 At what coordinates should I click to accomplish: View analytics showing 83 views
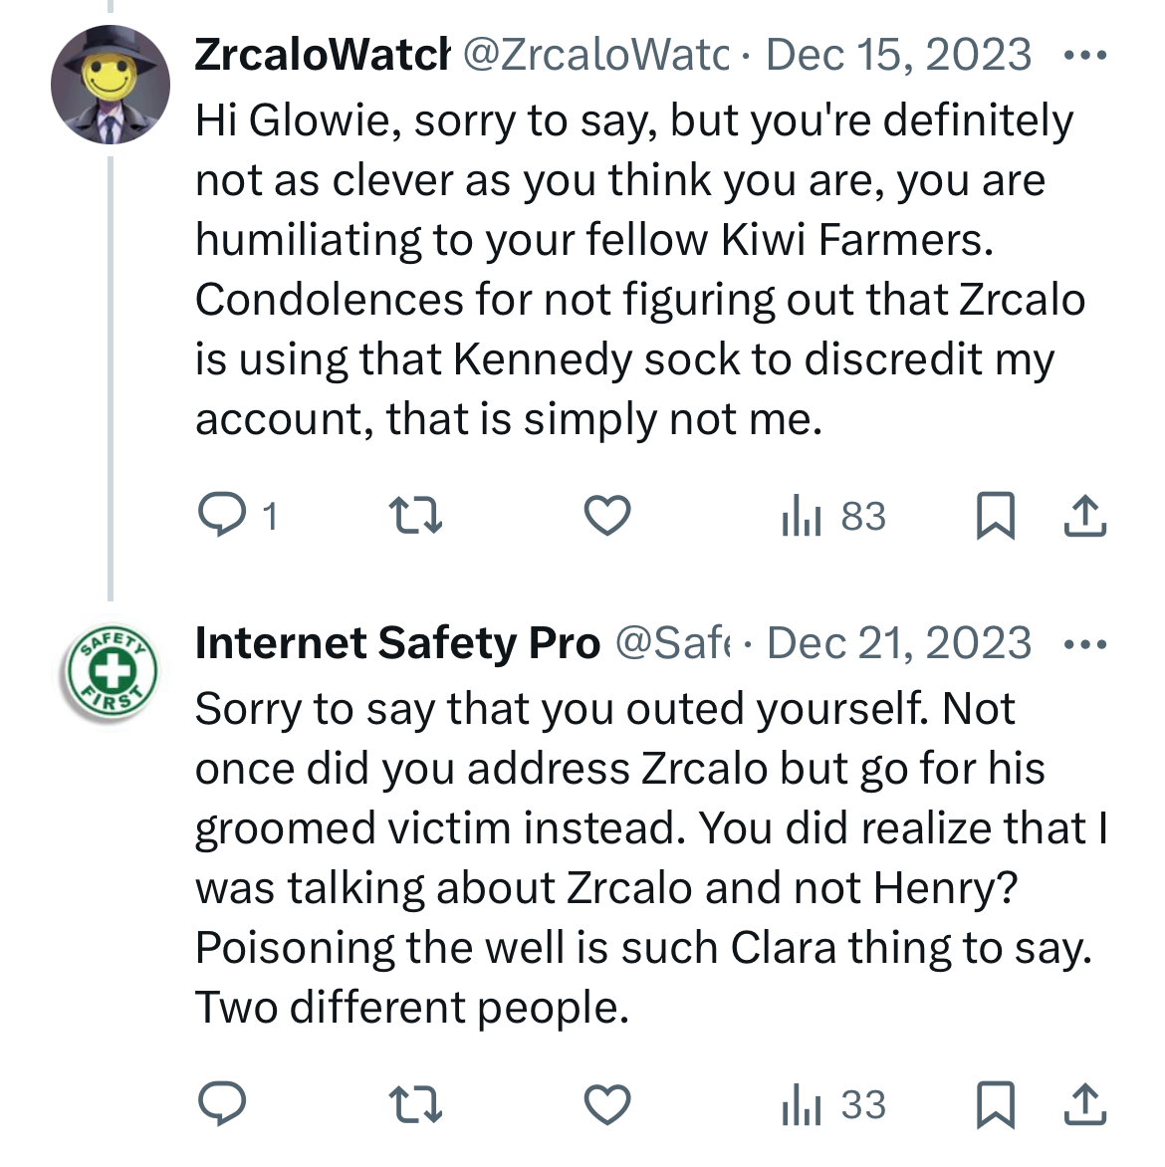(833, 517)
